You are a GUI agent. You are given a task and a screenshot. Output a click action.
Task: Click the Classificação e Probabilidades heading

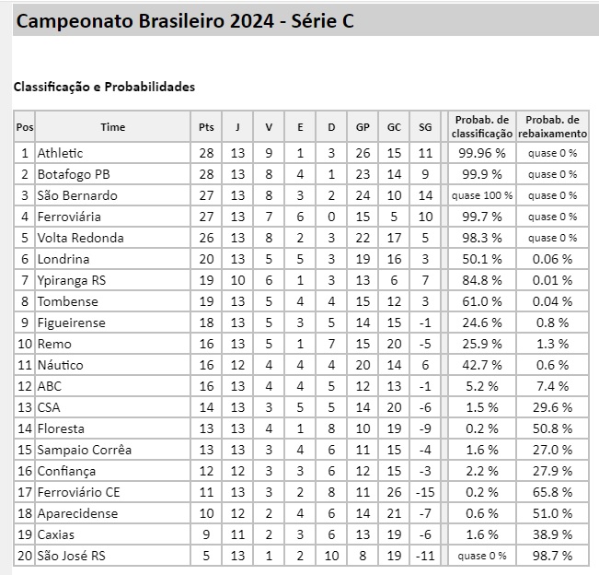pyautogui.click(x=104, y=87)
